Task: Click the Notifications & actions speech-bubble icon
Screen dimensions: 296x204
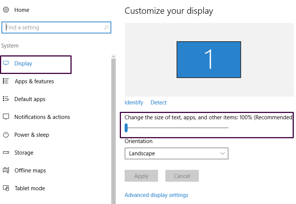Action: [x=6, y=117]
